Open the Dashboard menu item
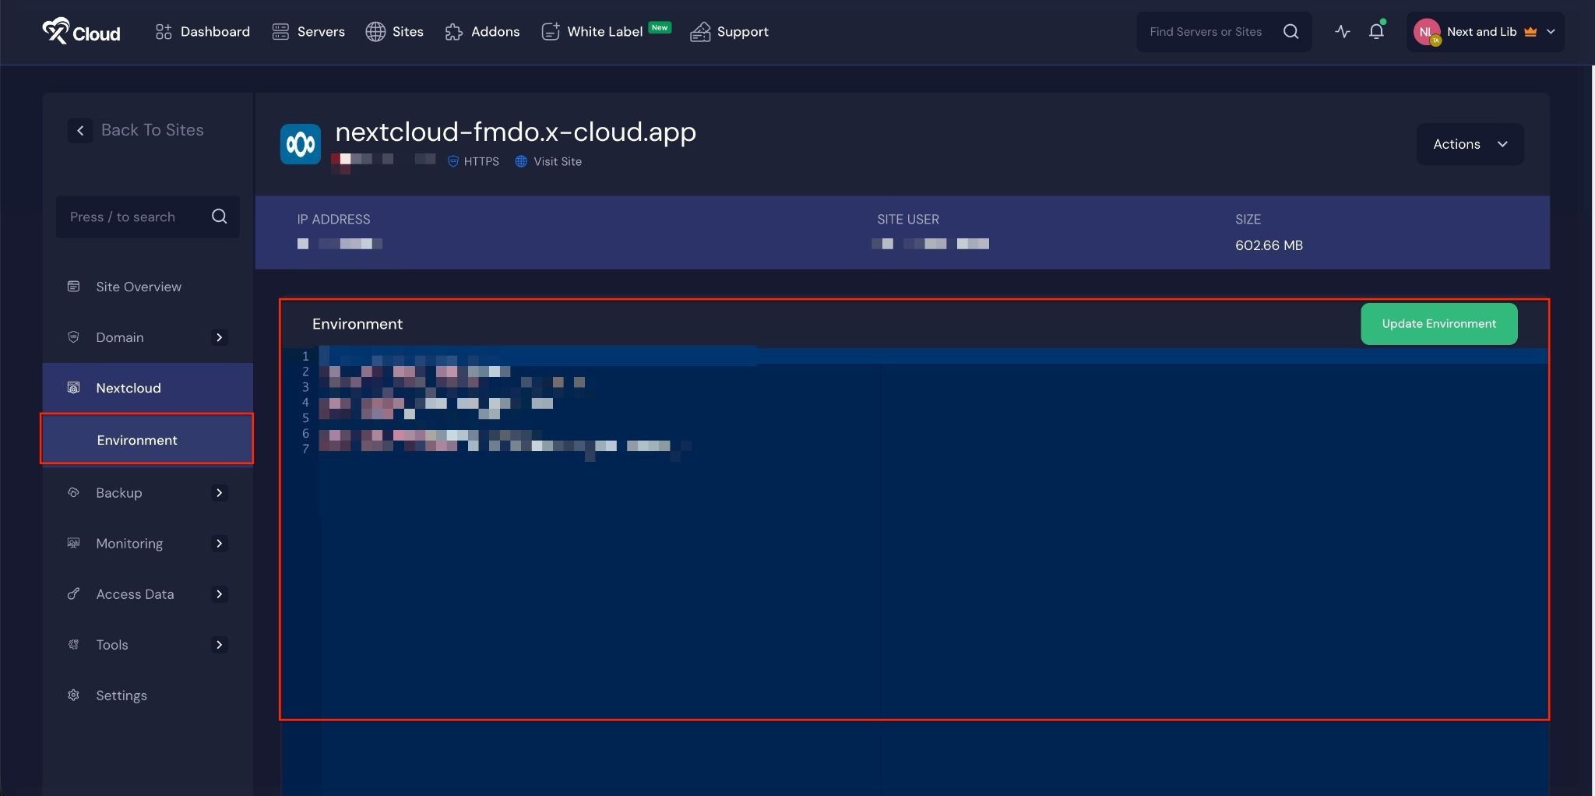Image resolution: width=1595 pixels, height=796 pixels. pyautogui.click(x=202, y=31)
